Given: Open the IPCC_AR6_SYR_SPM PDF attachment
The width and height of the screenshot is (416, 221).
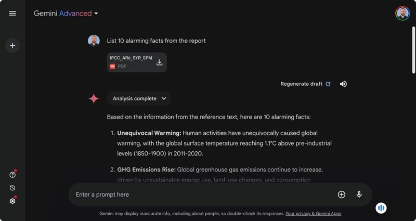Looking at the screenshot, I should pos(131,62).
